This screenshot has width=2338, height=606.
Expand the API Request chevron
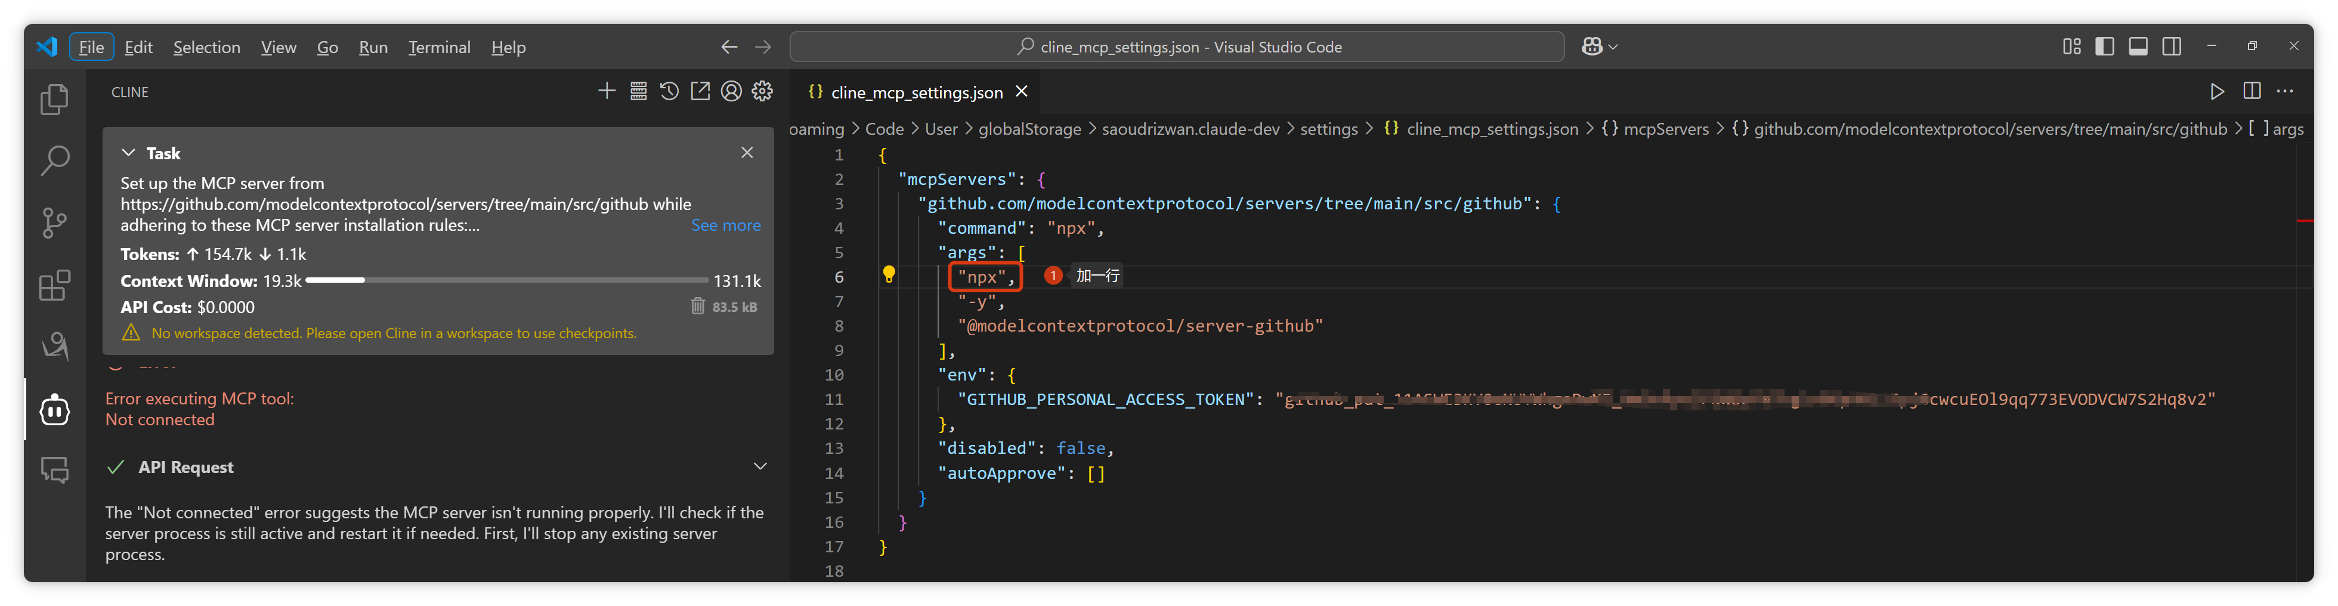pyautogui.click(x=760, y=466)
